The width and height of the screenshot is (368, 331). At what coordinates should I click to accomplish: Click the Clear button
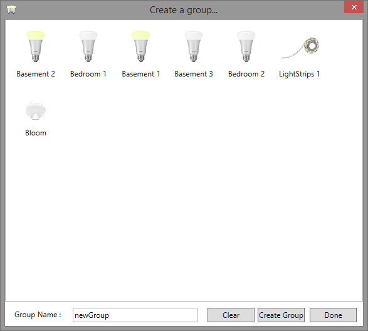coord(231,315)
